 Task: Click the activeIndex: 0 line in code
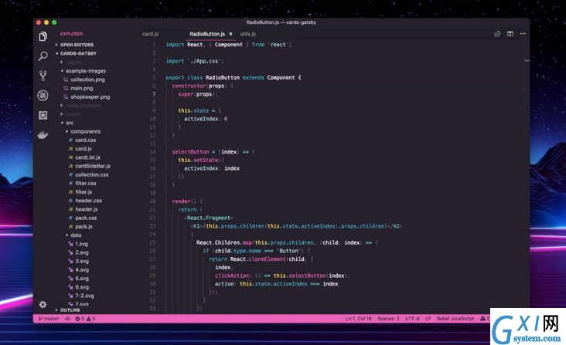click(x=206, y=119)
